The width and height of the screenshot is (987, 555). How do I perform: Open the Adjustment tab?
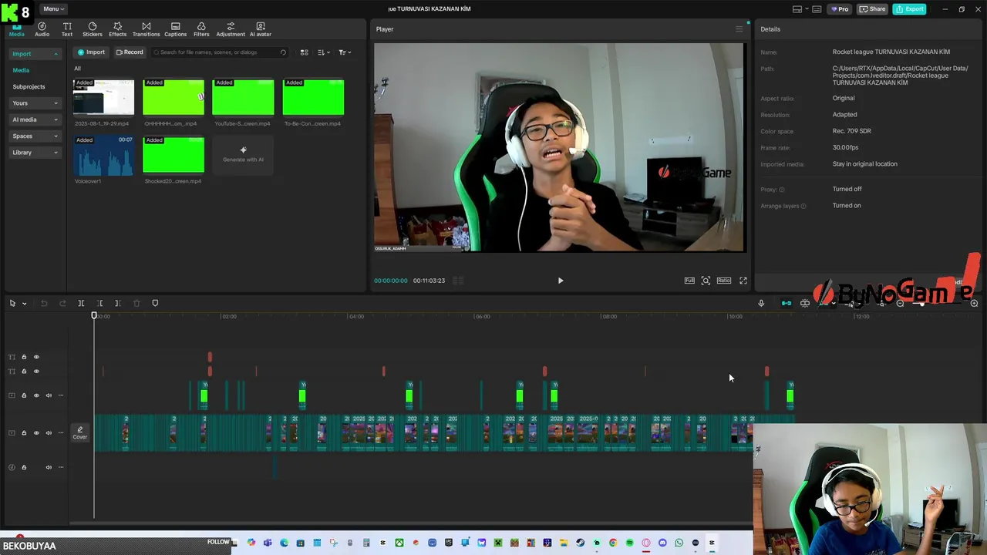(231, 29)
